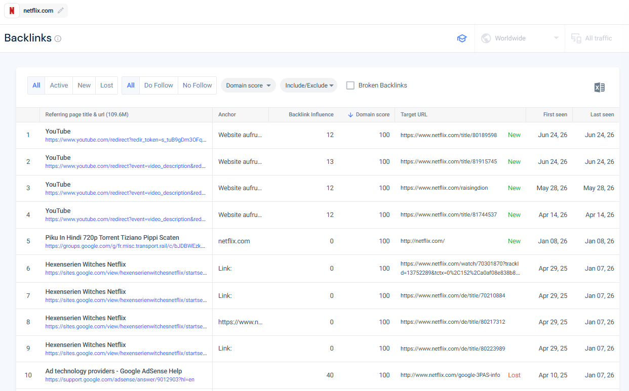Image resolution: width=629 pixels, height=391 pixels.
Task: Select the Active tab
Action: tap(59, 85)
